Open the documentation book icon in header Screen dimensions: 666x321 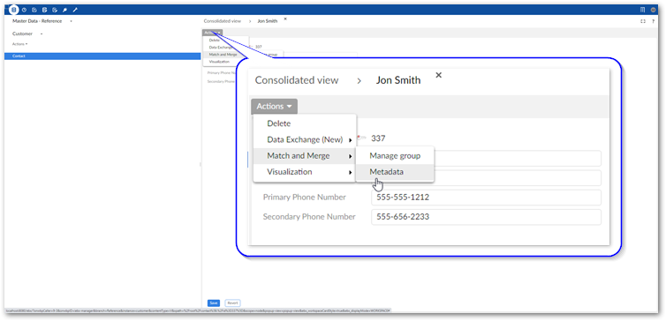click(643, 10)
